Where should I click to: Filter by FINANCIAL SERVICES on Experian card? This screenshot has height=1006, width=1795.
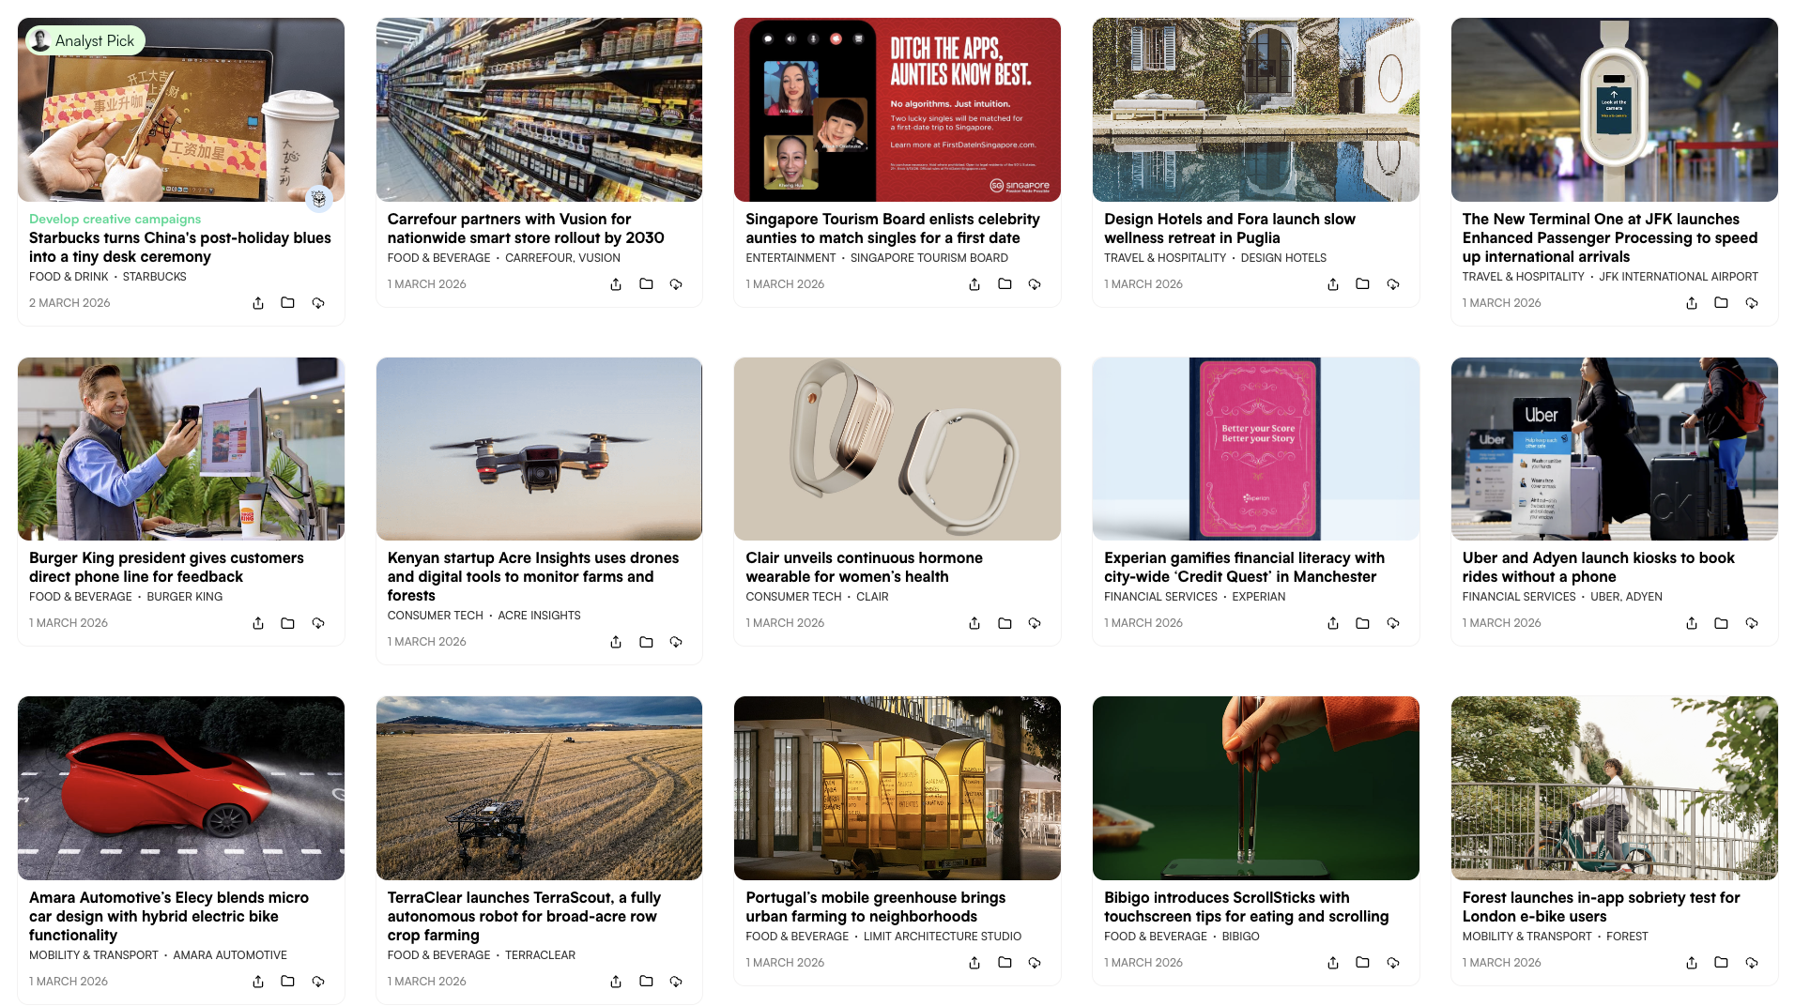[1160, 597]
